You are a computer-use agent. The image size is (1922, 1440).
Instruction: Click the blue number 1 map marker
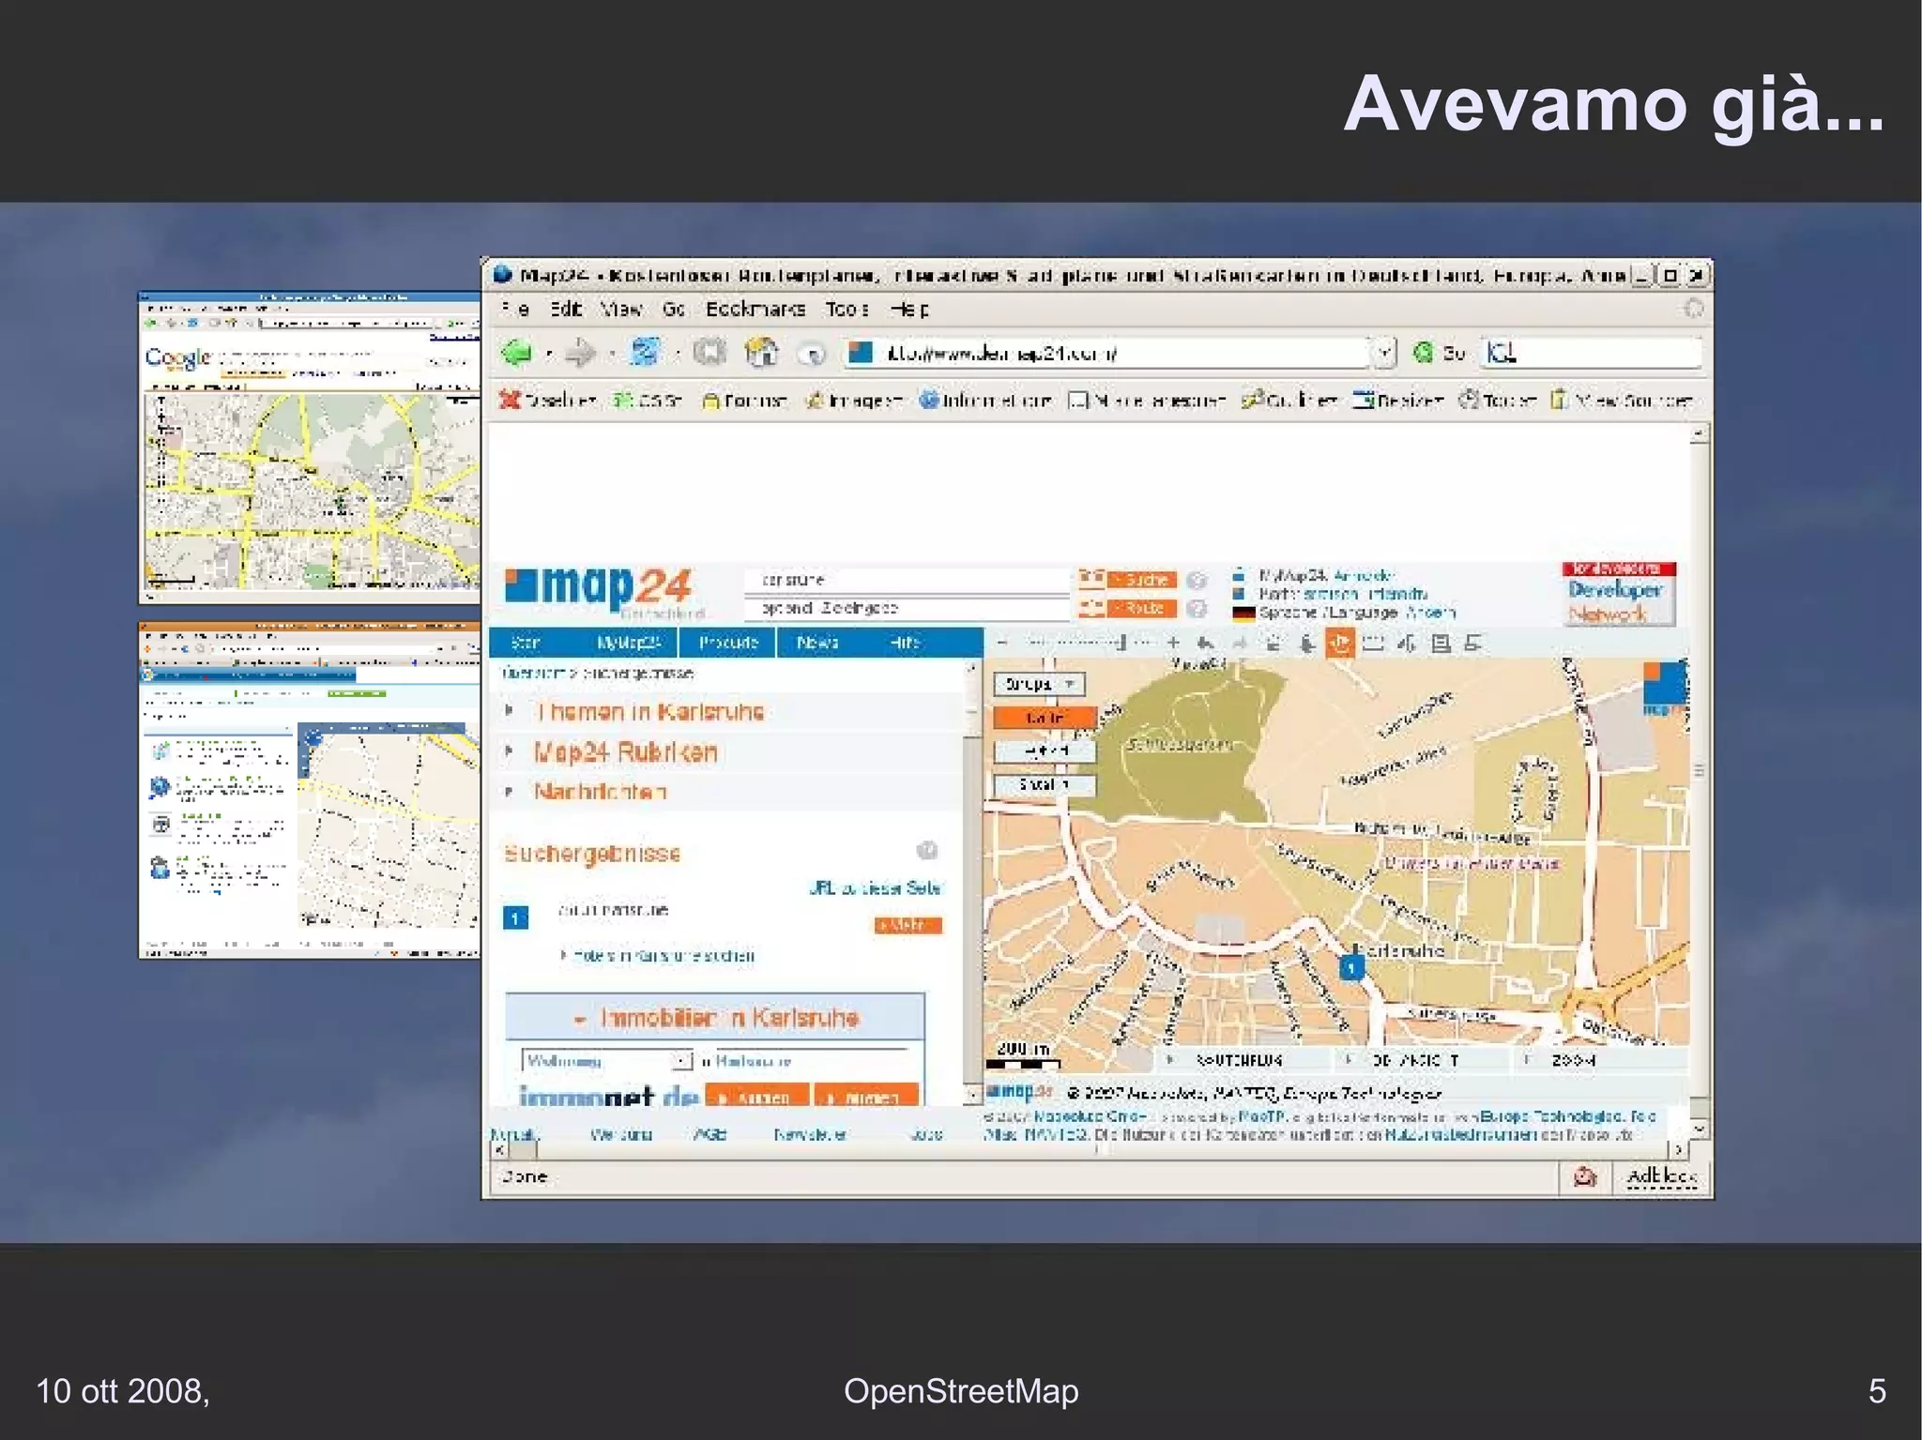(1350, 967)
